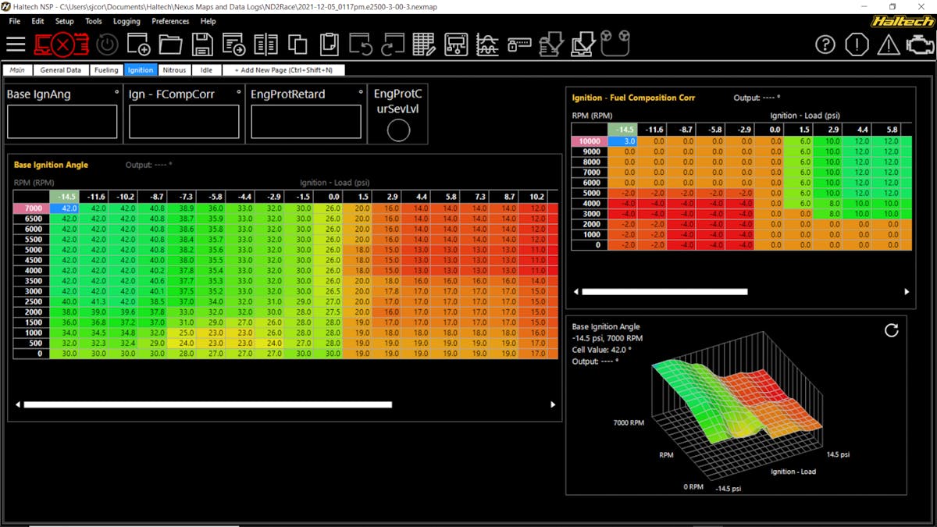Switch to the Nitrous tab
Screen dimensions: 937x527
[x=174, y=70]
